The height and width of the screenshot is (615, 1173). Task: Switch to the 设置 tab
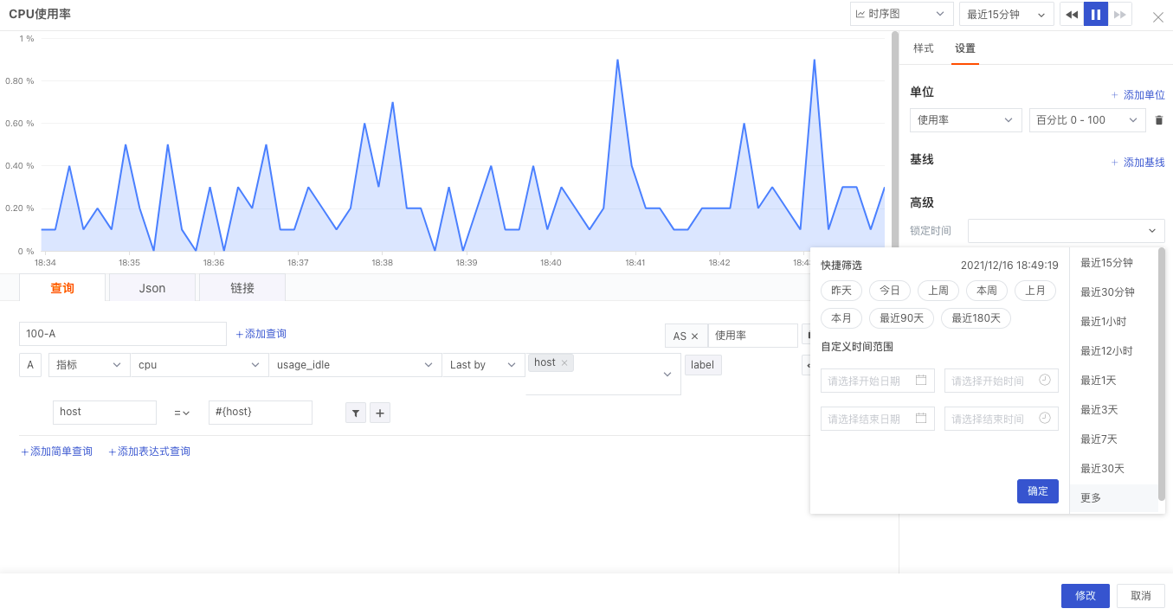point(965,48)
